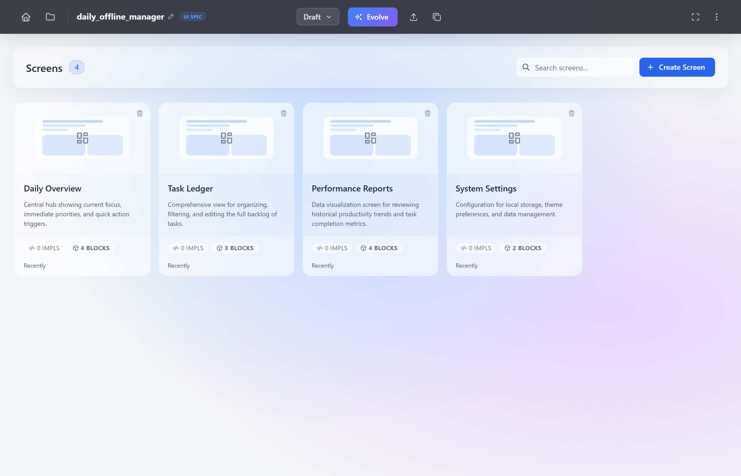Go to the home icon

click(x=26, y=17)
